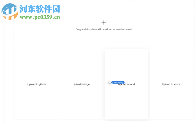Click the gitnote.png dragged file label
The height and width of the screenshot is (124, 196).
[118, 82]
